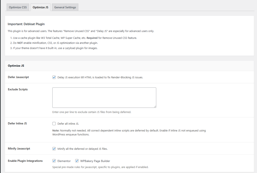Click the Exclude Scripts row label
257x173 pixels.
coord(18,90)
